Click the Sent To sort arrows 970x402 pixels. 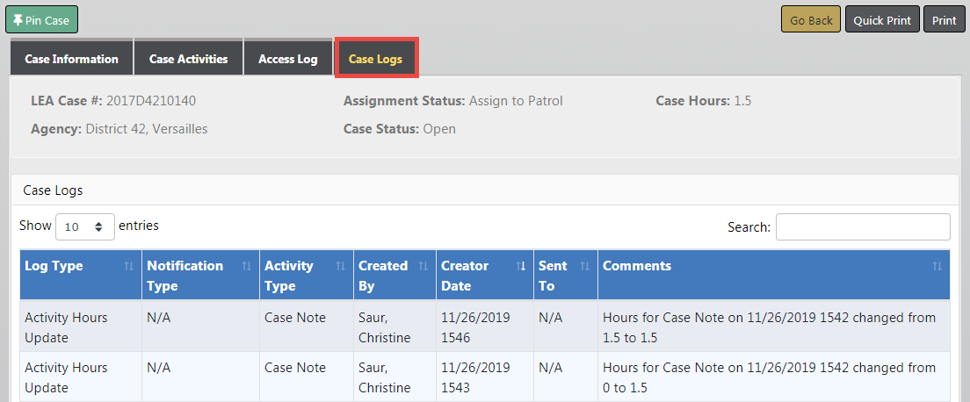click(585, 266)
